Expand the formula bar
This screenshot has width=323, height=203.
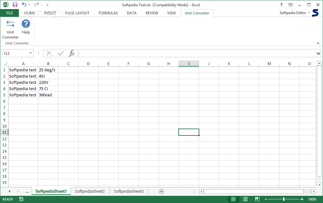click(318, 53)
